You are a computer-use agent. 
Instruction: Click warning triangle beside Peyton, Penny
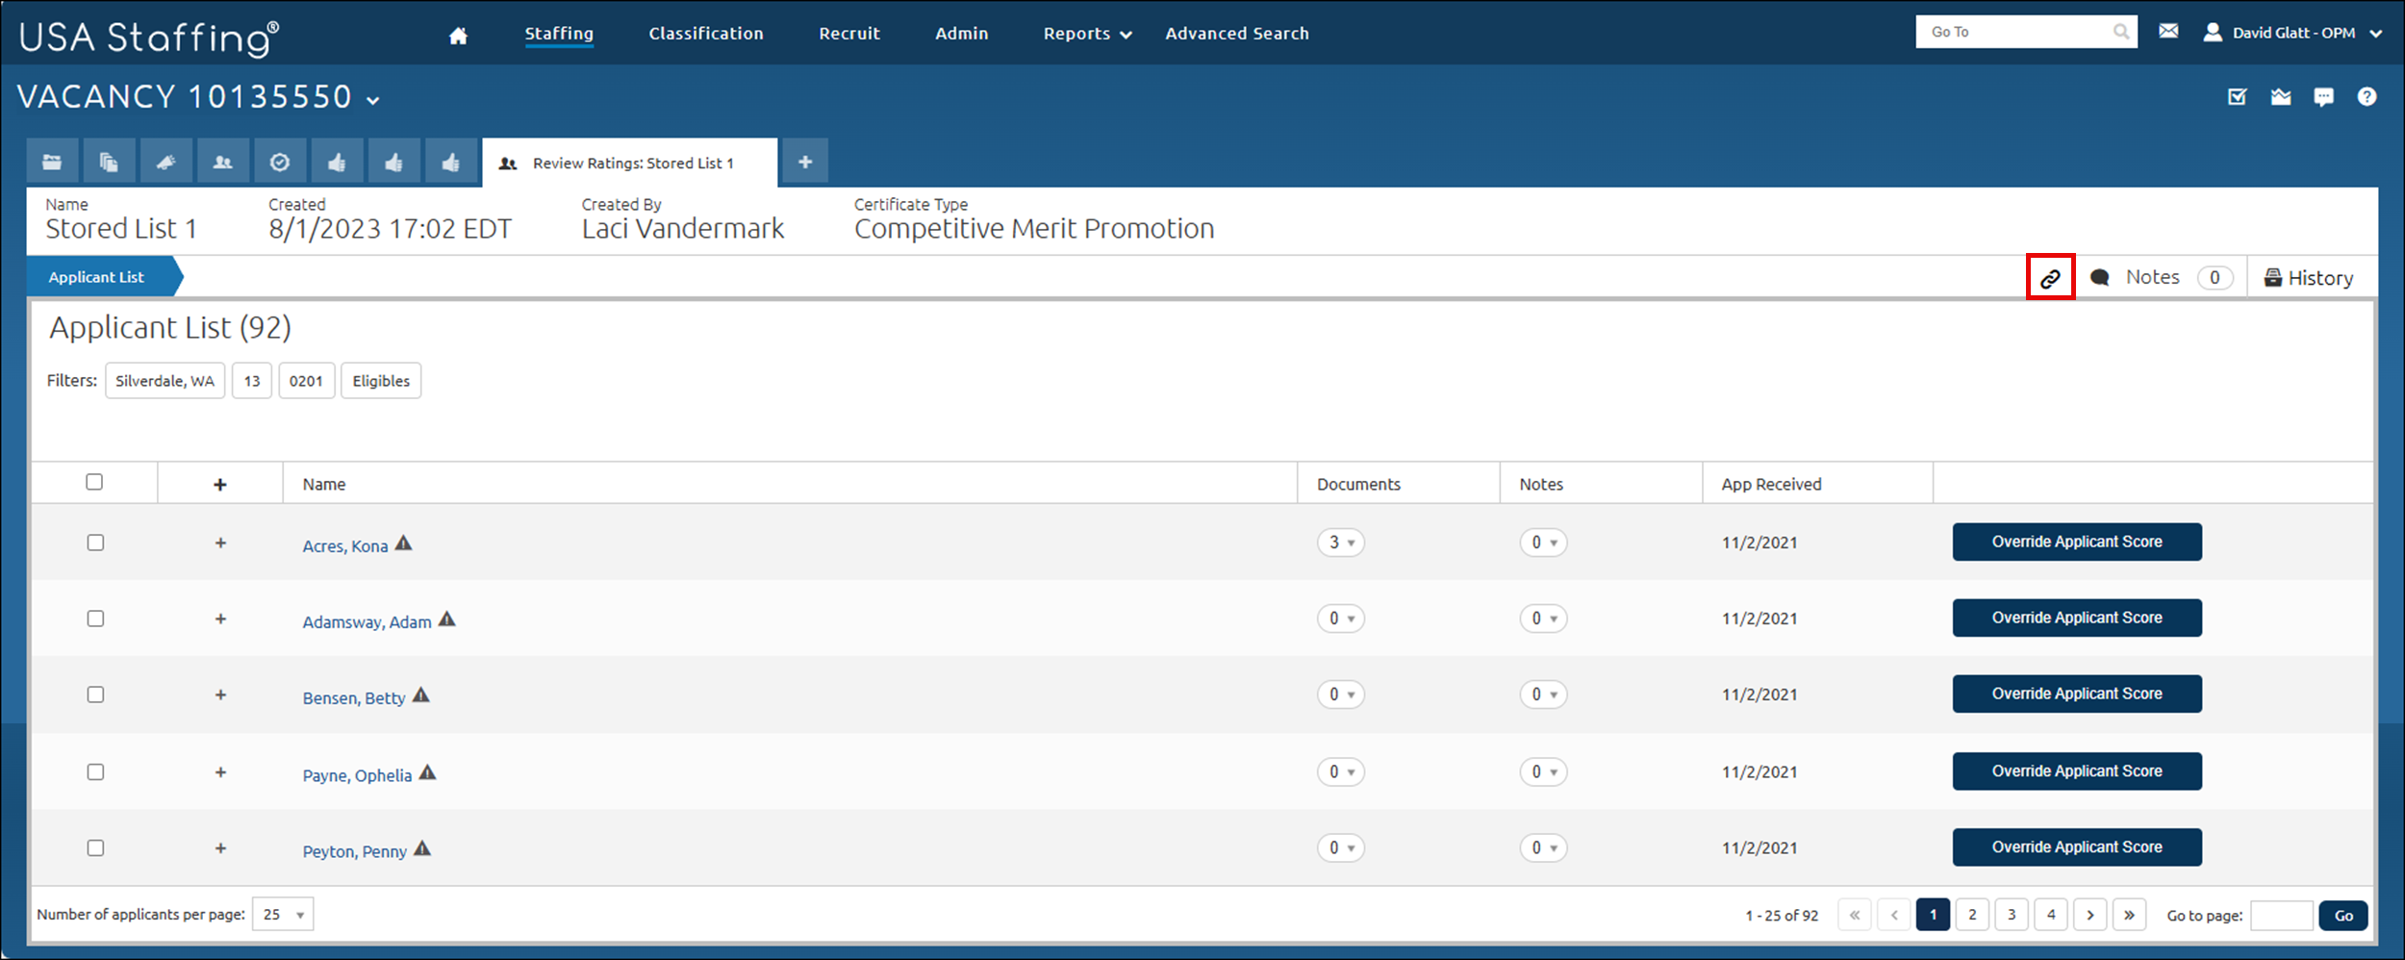[422, 848]
